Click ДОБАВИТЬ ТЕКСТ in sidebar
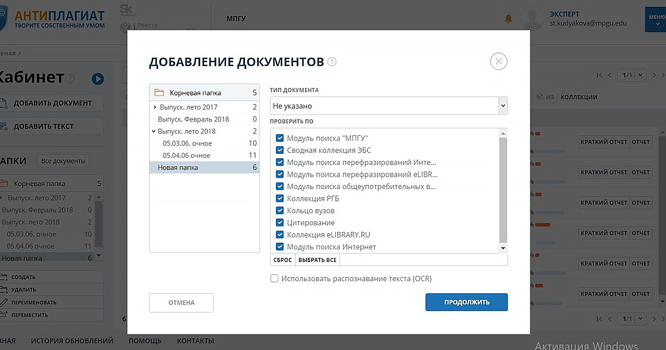The image size is (666, 350). click(51, 126)
